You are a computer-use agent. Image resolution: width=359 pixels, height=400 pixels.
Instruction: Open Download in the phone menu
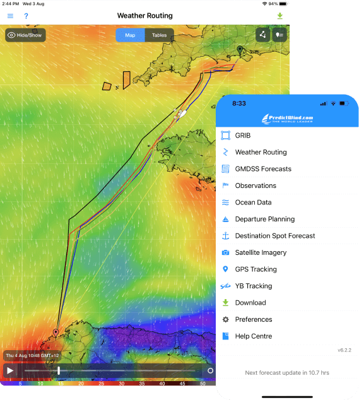coord(287,303)
